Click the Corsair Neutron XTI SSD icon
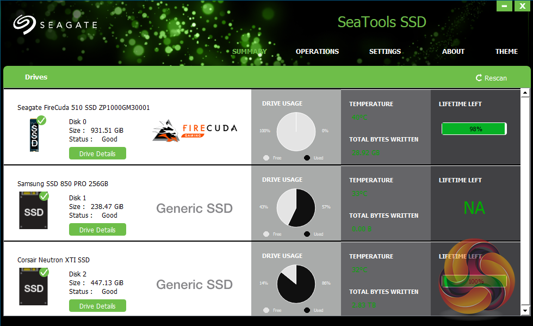Viewport: 533px width, 326px height. coord(34,286)
